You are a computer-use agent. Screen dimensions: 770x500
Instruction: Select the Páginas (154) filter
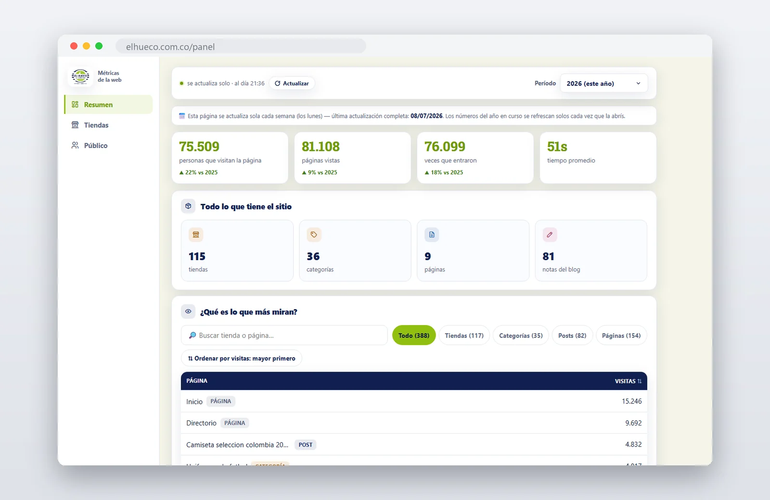(x=621, y=335)
